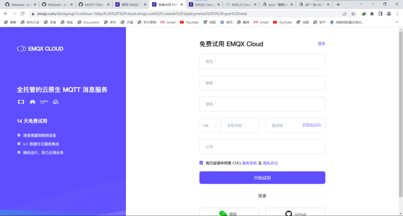Click 获取验证码 to get the code

pos(311,125)
